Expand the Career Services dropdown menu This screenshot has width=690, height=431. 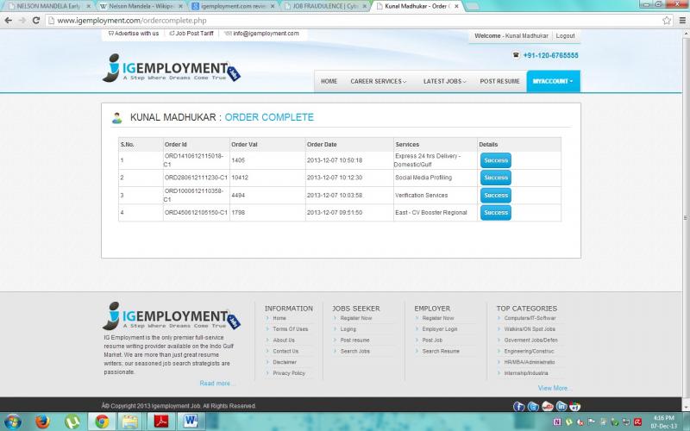378,81
